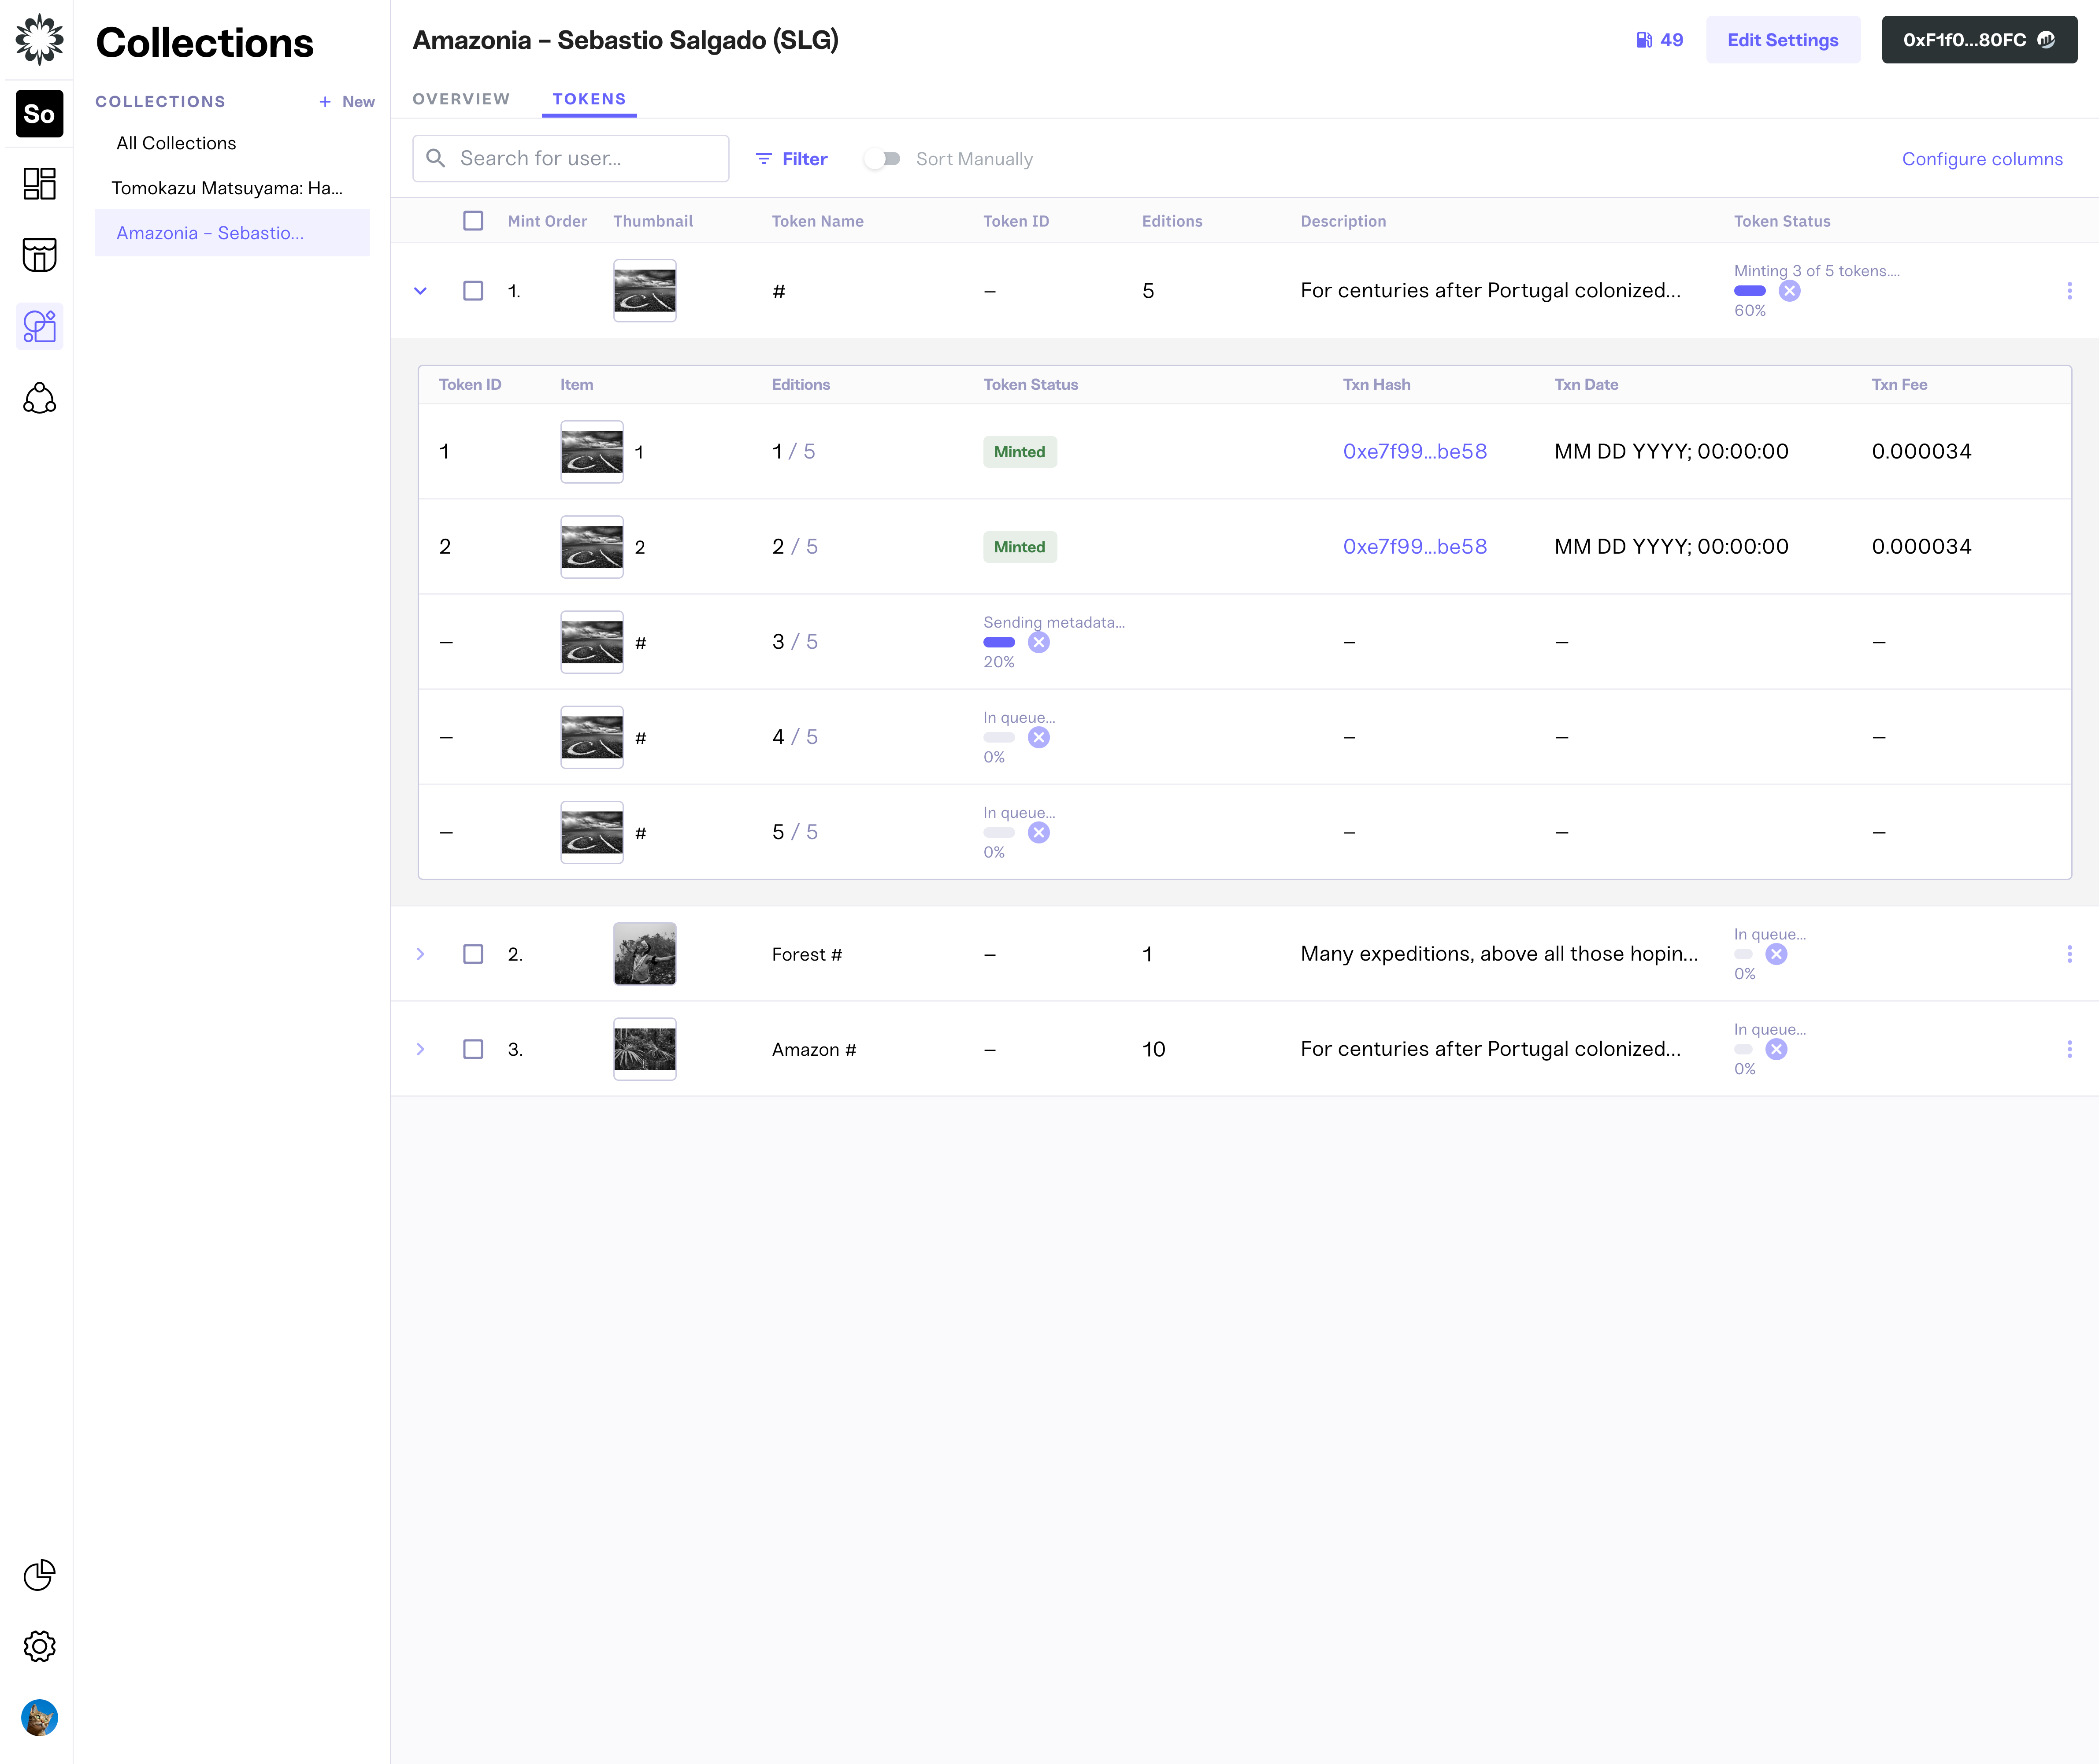Click the Forest # thumbnail
Image resolution: width=2099 pixels, height=1764 pixels.
[644, 954]
